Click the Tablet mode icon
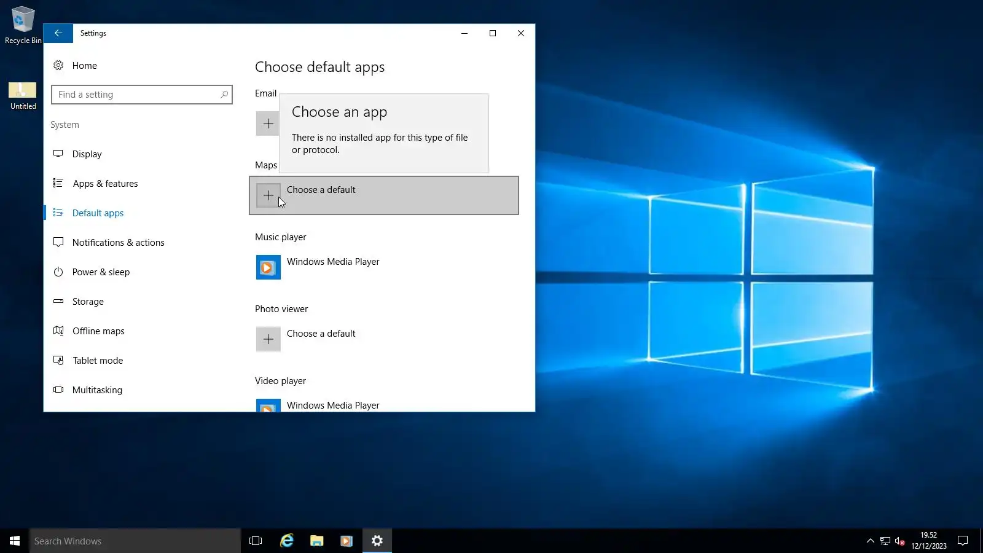The height and width of the screenshot is (553, 983). [x=58, y=360]
